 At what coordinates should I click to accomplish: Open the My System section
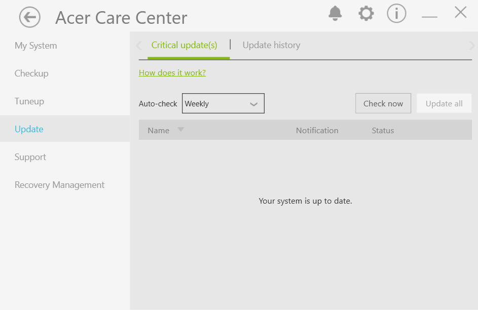[x=35, y=45]
